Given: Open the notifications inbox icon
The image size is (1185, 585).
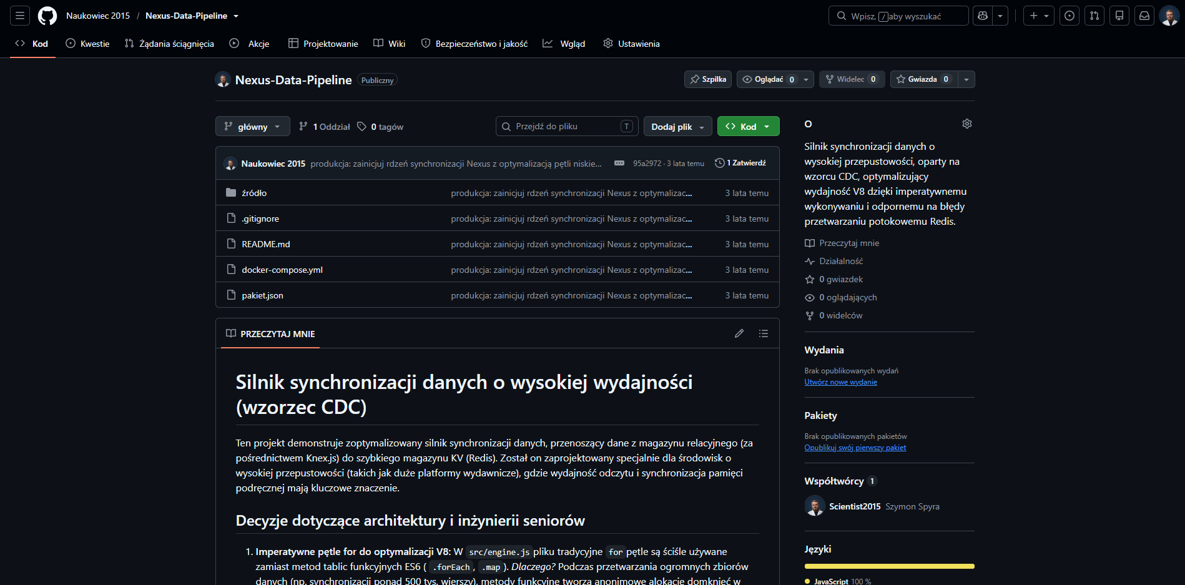Looking at the screenshot, I should coord(1144,16).
